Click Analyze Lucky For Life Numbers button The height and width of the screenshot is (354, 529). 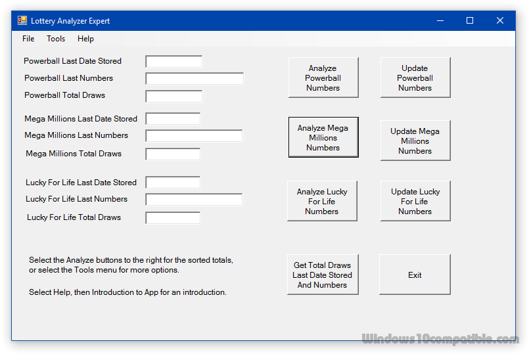[322, 201]
